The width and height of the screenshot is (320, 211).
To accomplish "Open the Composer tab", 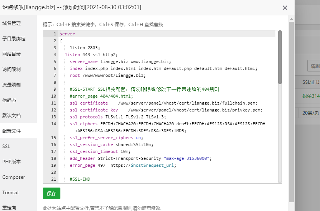I will pyautogui.click(x=13, y=177).
